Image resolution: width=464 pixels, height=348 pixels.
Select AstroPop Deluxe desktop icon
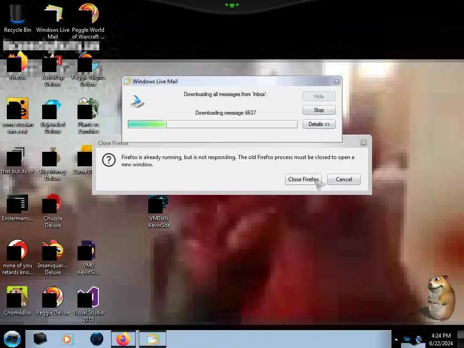coord(53,69)
